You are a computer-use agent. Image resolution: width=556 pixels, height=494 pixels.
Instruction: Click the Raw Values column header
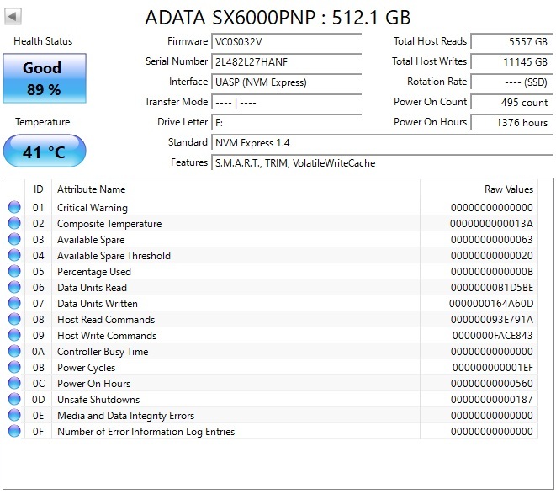click(x=508, y=189)
